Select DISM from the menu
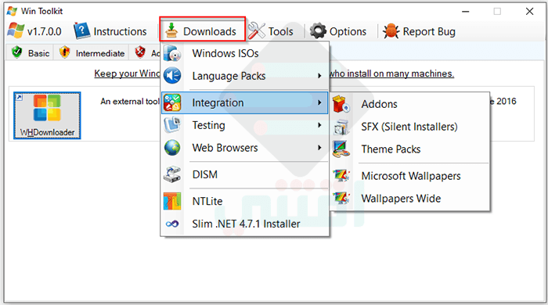 coord(244,174)
